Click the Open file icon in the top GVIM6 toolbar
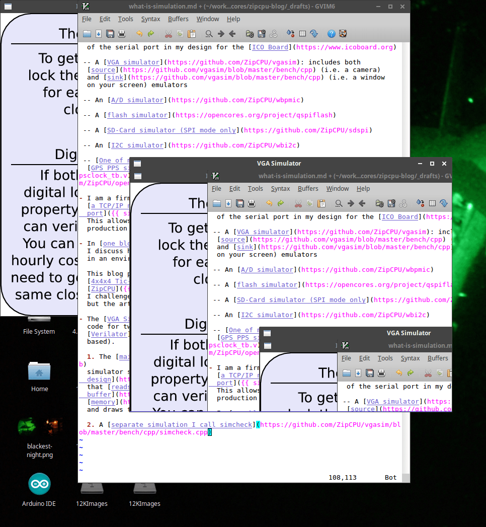 coord(87,34)
